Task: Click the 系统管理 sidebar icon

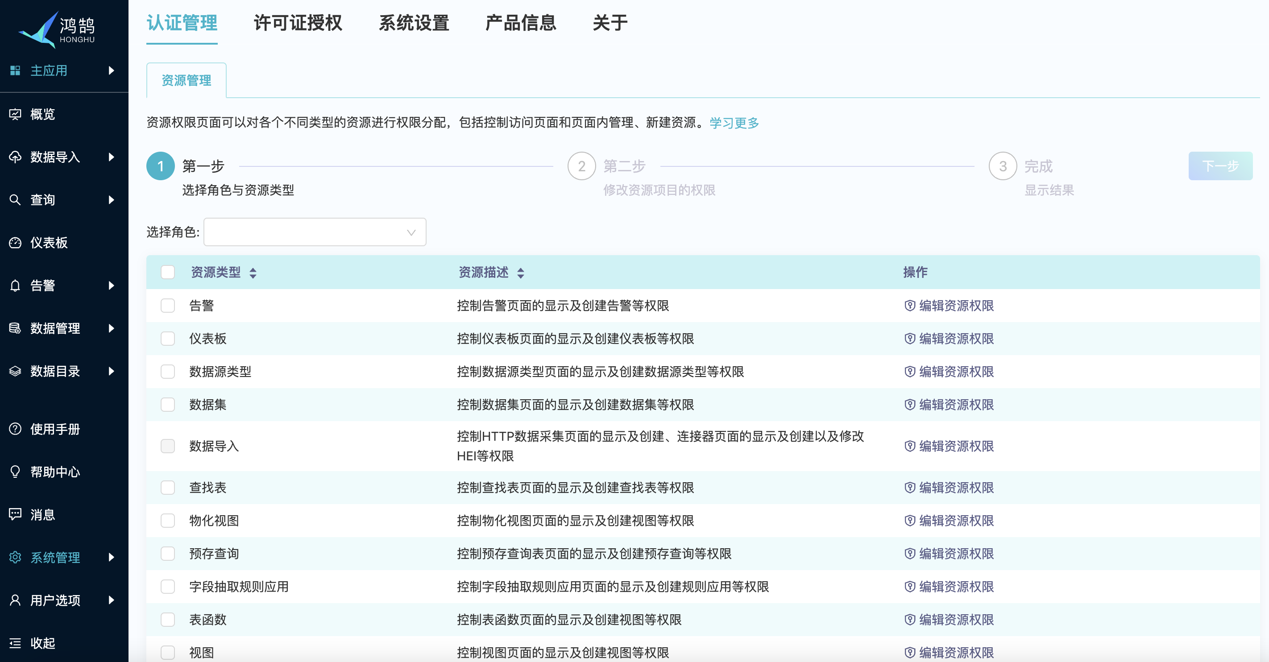Action: pos(15,557)
